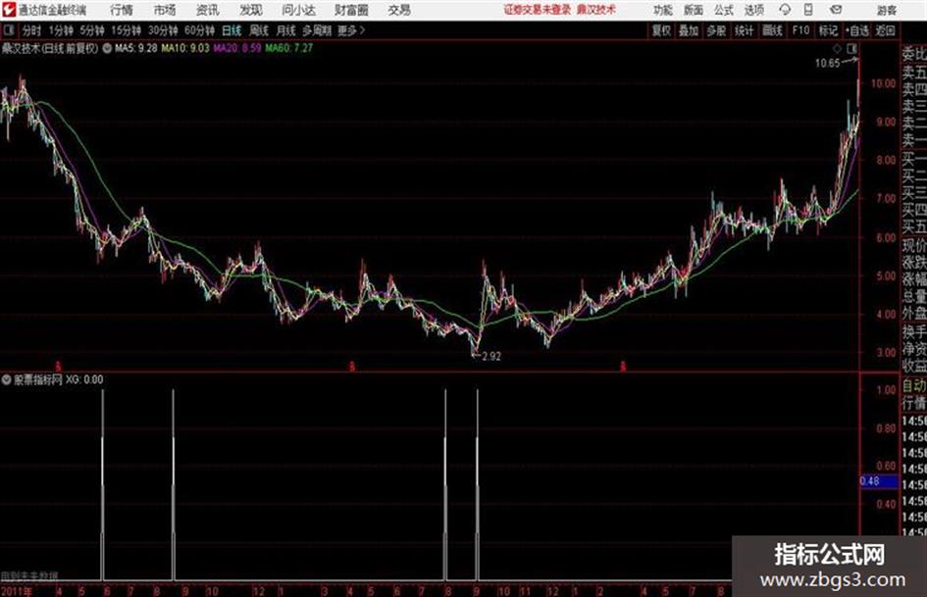Open the 交易 menu
The image size is (927, 597).
pos(399,10)
